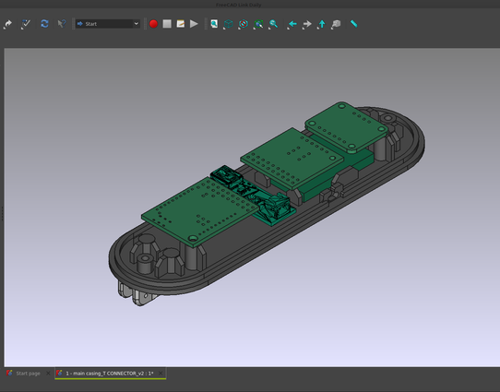Close the Start page tab

point(48,374)
